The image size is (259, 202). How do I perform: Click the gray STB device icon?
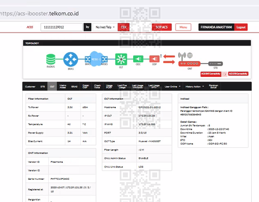(215, 64)
